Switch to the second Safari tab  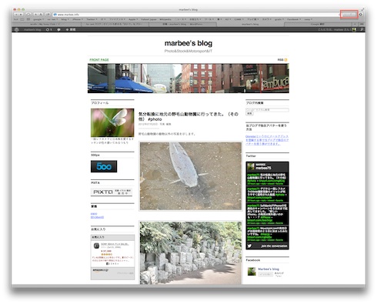(x=115, y=24)
